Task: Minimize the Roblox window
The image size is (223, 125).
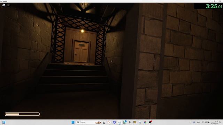Action: [209, 1]
